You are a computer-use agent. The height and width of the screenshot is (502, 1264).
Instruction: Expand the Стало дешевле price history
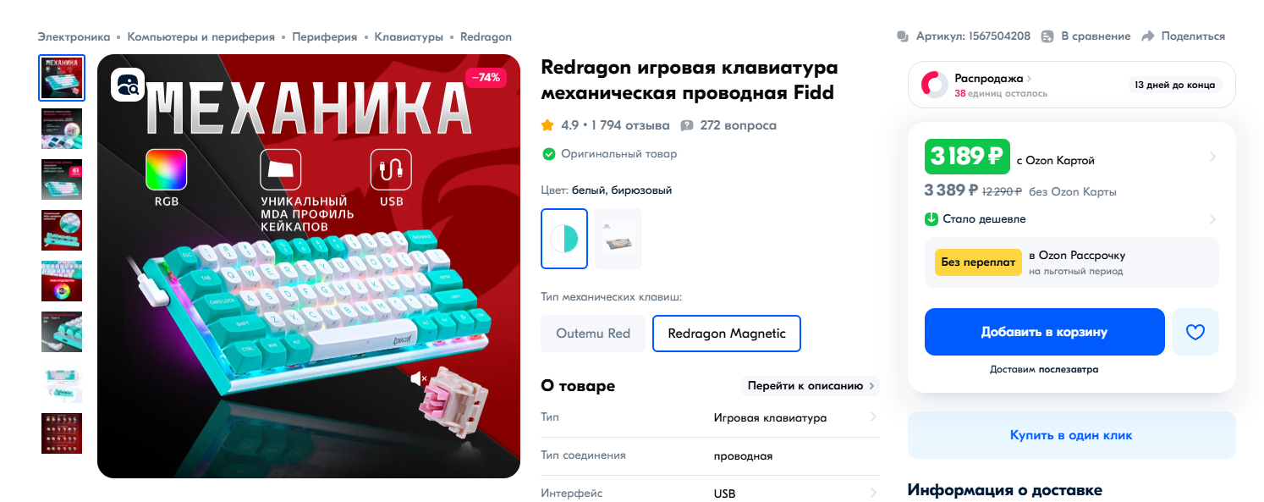(x=1212, y=219)
